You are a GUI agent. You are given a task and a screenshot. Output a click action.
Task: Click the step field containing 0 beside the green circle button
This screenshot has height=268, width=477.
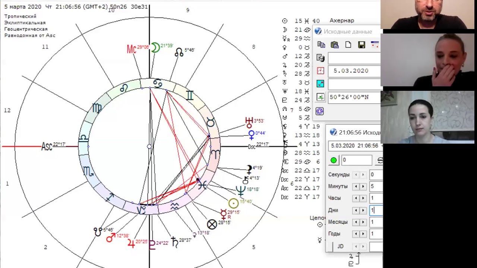click(357, 160)
